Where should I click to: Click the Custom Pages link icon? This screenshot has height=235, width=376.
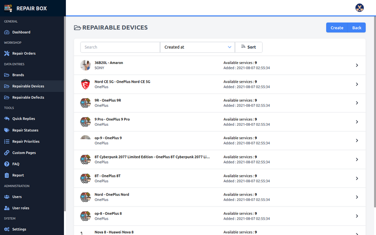point(7,153)
